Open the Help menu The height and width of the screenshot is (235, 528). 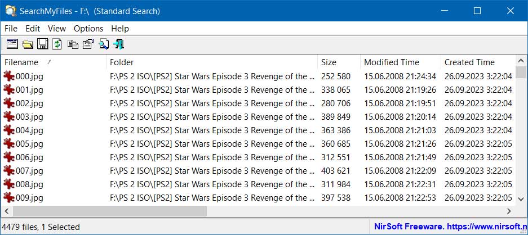click(120, 29)
